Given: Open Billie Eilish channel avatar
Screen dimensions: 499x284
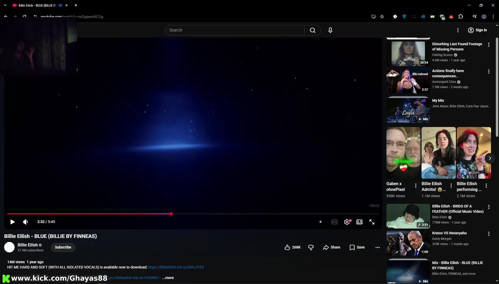Looking at the screenshot, I should (x=9, y=247).
